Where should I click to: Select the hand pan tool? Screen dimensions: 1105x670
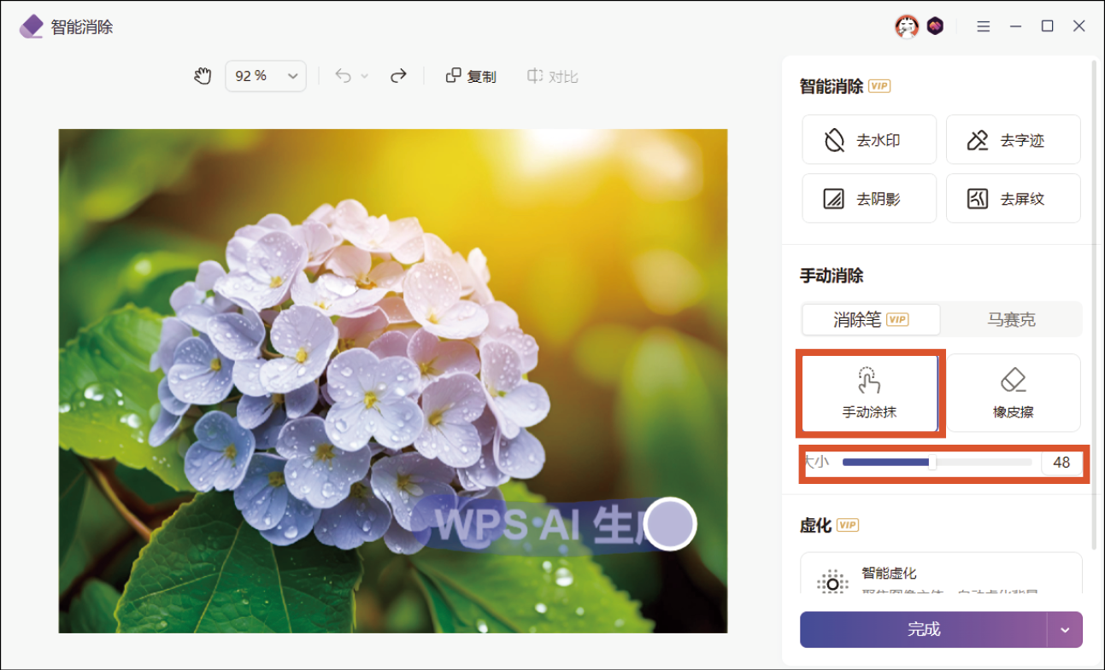coord(202,76)
